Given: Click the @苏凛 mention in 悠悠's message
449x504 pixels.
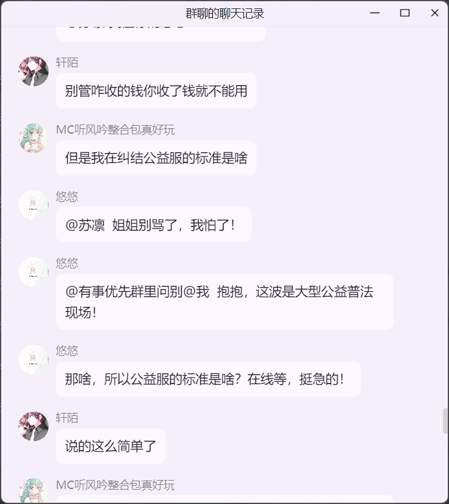Looking at the screenshot, I should pos(85,225).
